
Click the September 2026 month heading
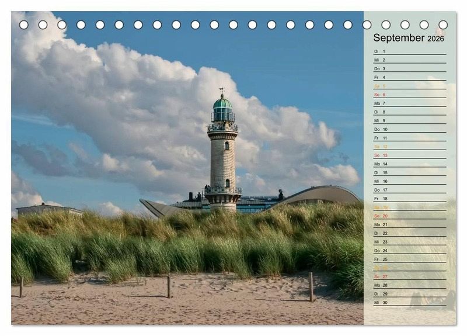[x=409, y=38]
